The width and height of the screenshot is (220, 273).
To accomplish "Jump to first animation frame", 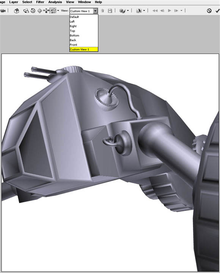I will pos(155,11).
